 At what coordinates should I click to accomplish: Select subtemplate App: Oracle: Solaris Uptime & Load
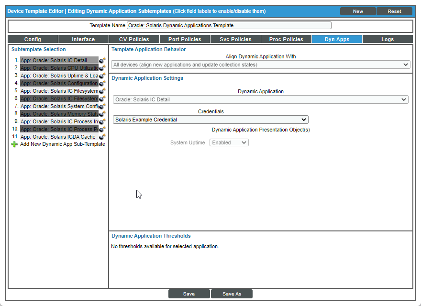tap(59, 76)
